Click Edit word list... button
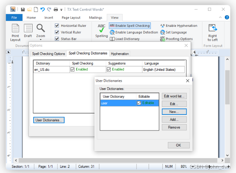Viewport: 236px width, 173px height. [174, 96]
